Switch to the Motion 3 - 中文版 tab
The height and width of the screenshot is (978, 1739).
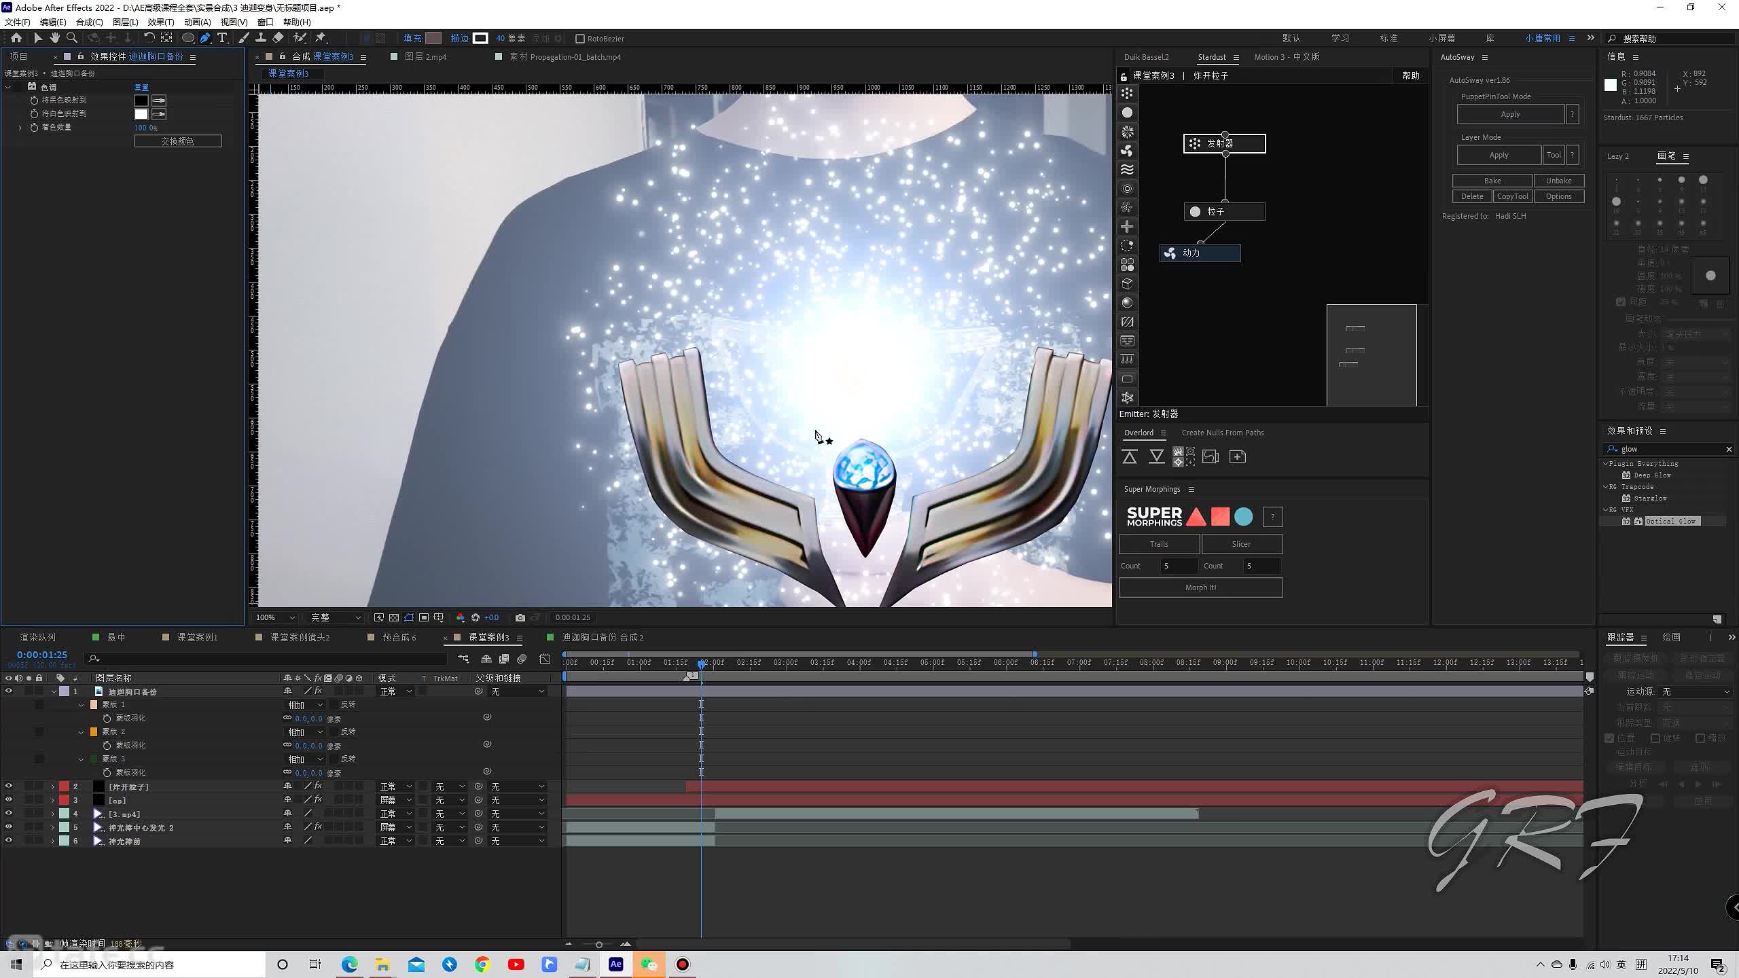tap(1287, 57)
